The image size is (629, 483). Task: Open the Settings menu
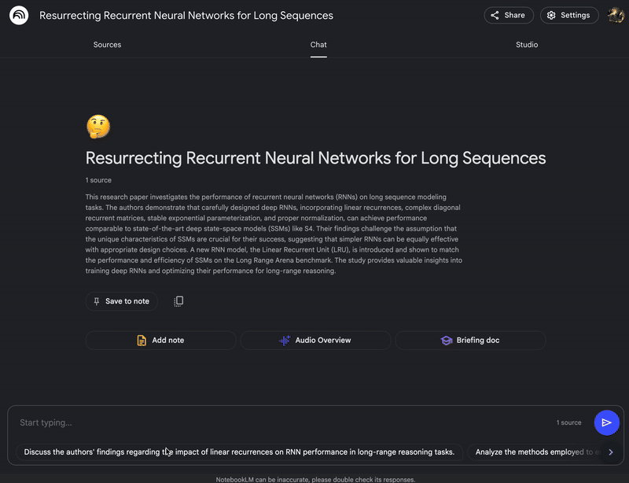569,15
